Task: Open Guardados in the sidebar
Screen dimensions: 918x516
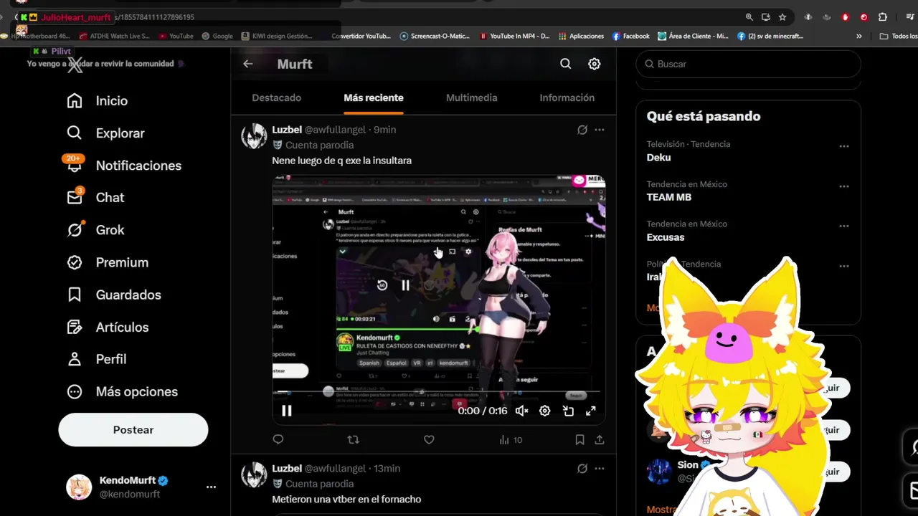Action: [113, 295]
